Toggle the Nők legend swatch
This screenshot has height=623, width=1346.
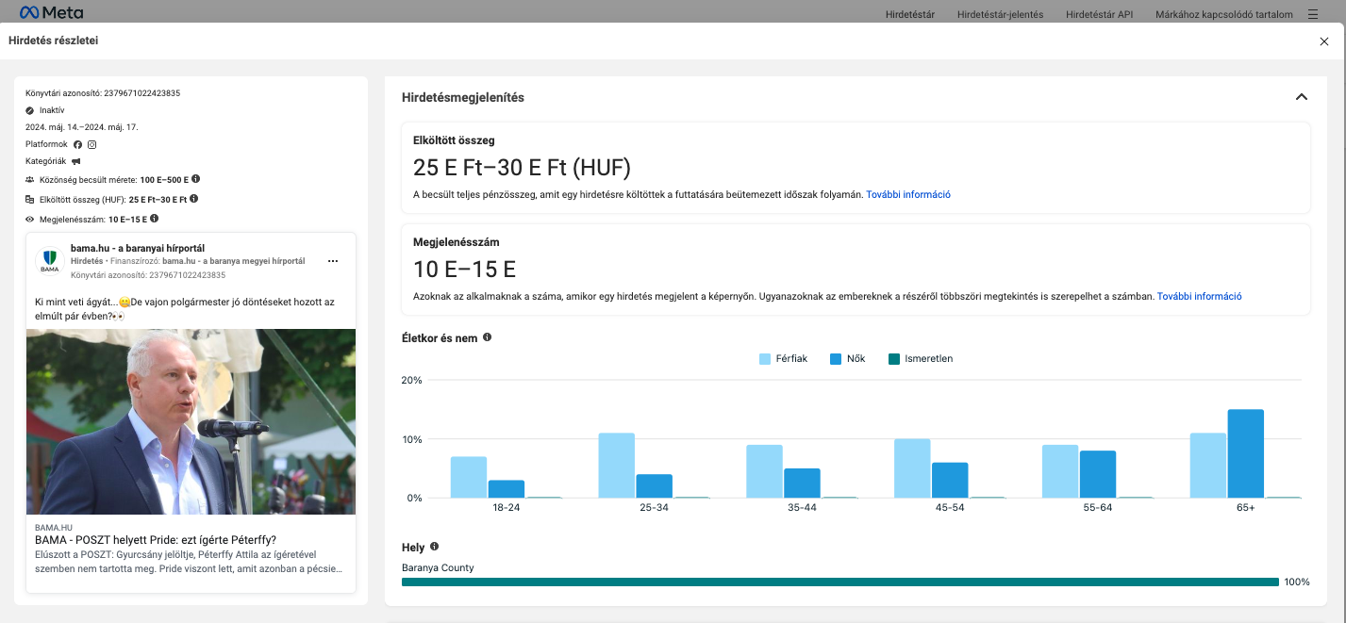836,358
